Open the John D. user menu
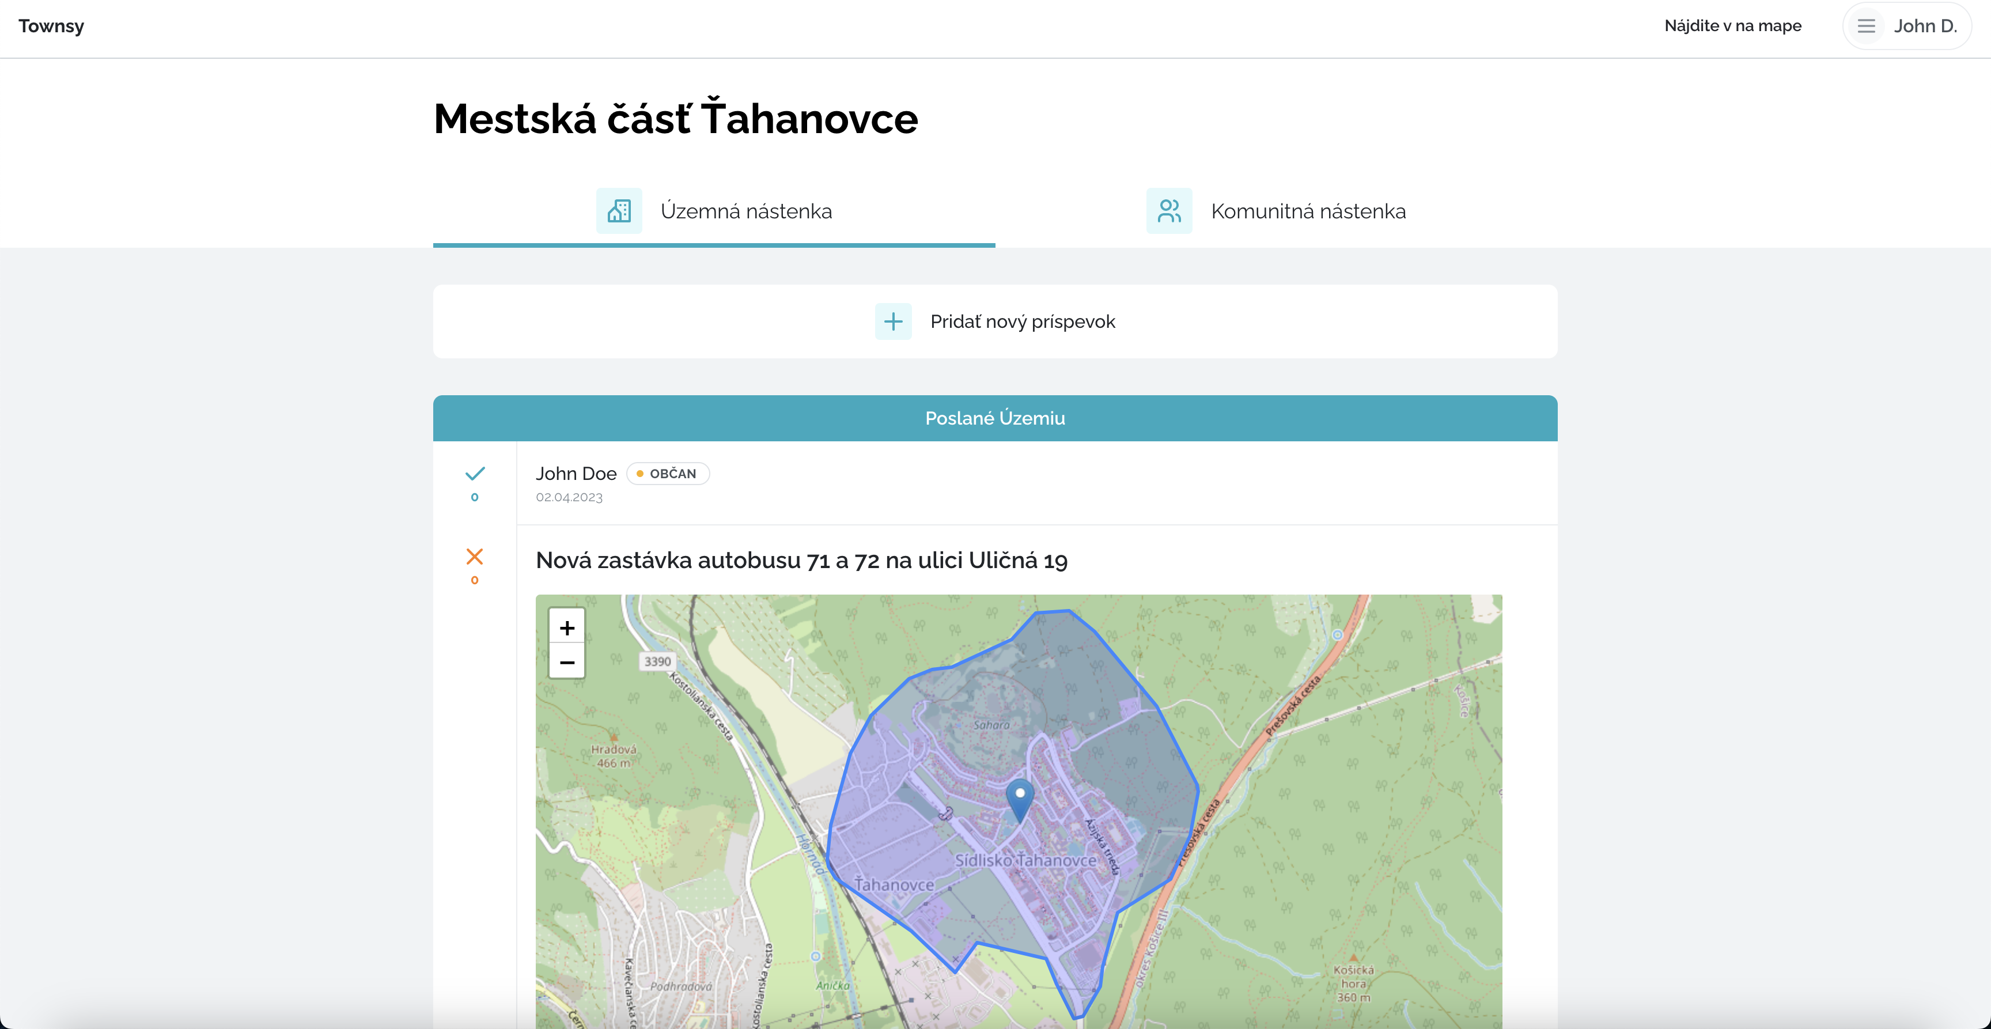 pos(1925,27)
